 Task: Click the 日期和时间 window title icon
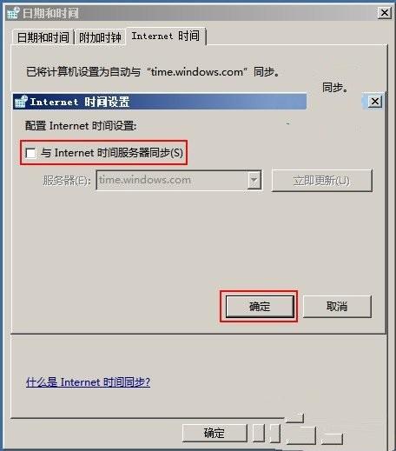13,13
